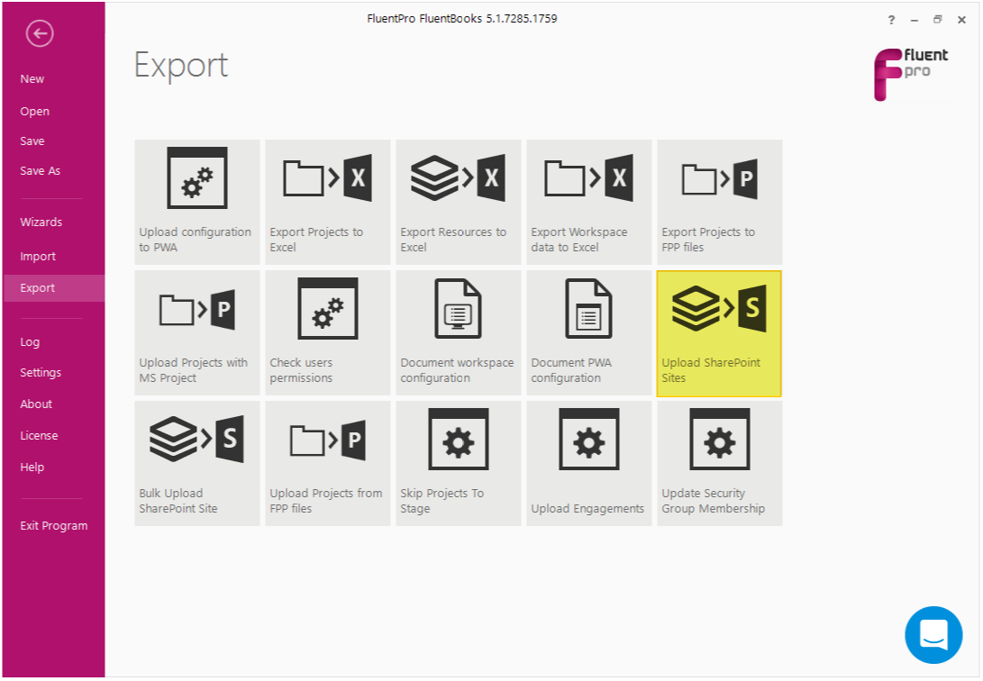The height and width of the screenshot is (681, 983).
Task: Click the question mark help icon
Action: click(x=891, y=20)
